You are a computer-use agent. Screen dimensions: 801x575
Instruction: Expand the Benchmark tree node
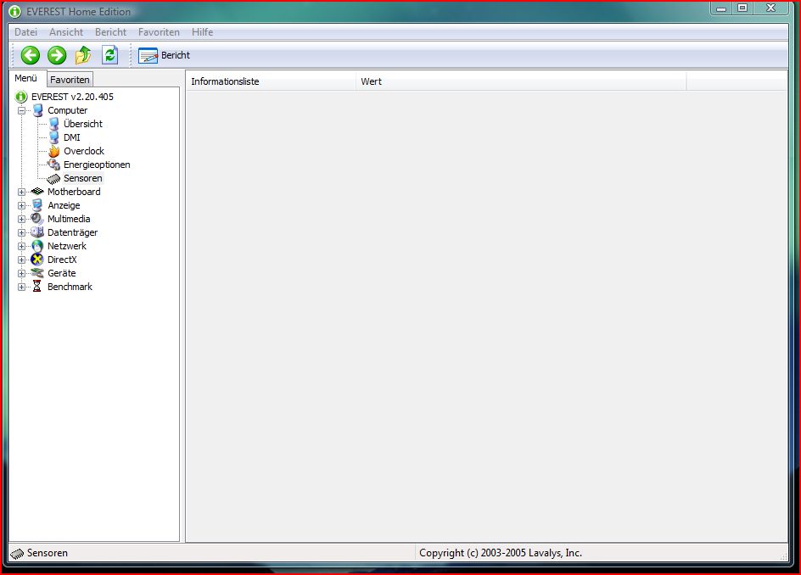coord(21,287)
